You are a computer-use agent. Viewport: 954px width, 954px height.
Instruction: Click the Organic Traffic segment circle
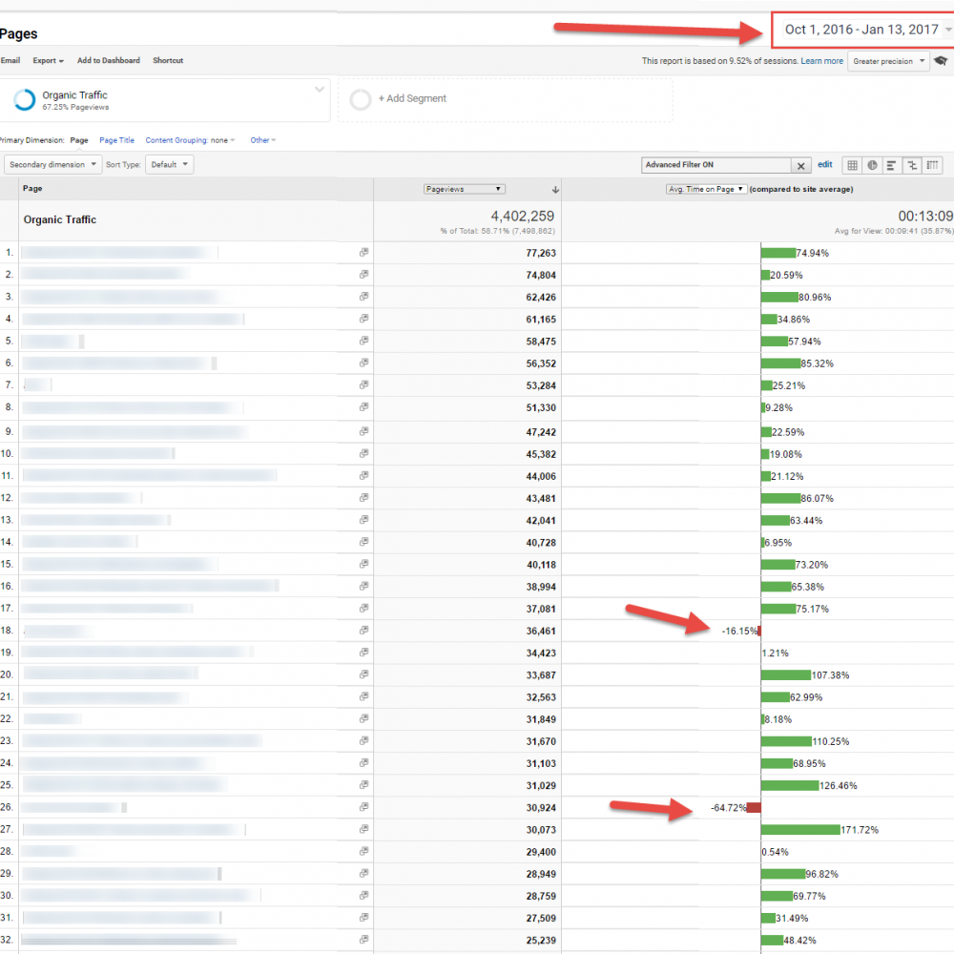click(x=25, y=100)
